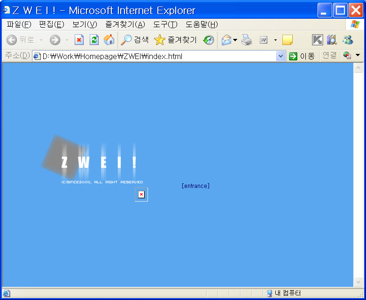Viewport: 366px width, 300px height.
Task: Expand the Mail button dropdown arrow
Action: [x=235, y=40]
